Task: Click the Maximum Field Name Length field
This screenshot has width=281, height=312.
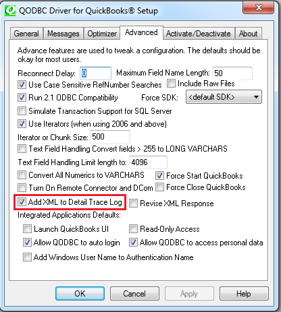Action: (x=232, y=73)
